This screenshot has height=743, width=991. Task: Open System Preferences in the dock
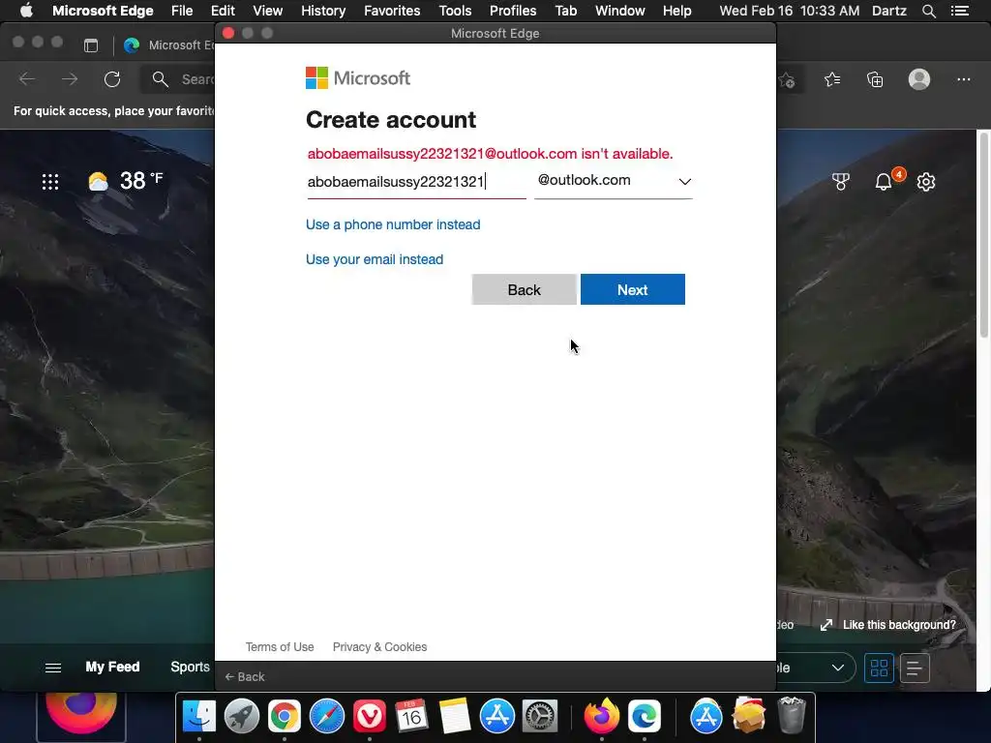[540, 717]
